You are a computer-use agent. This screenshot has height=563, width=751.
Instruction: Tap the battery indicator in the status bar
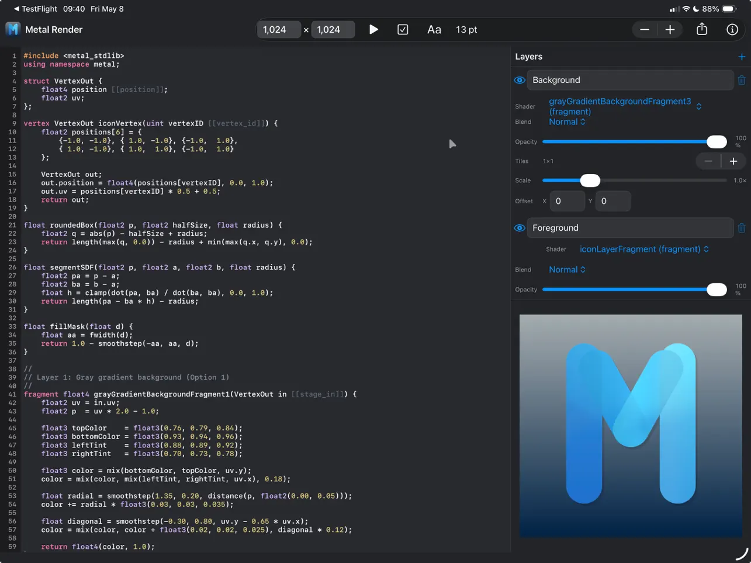tap(729, 9)
